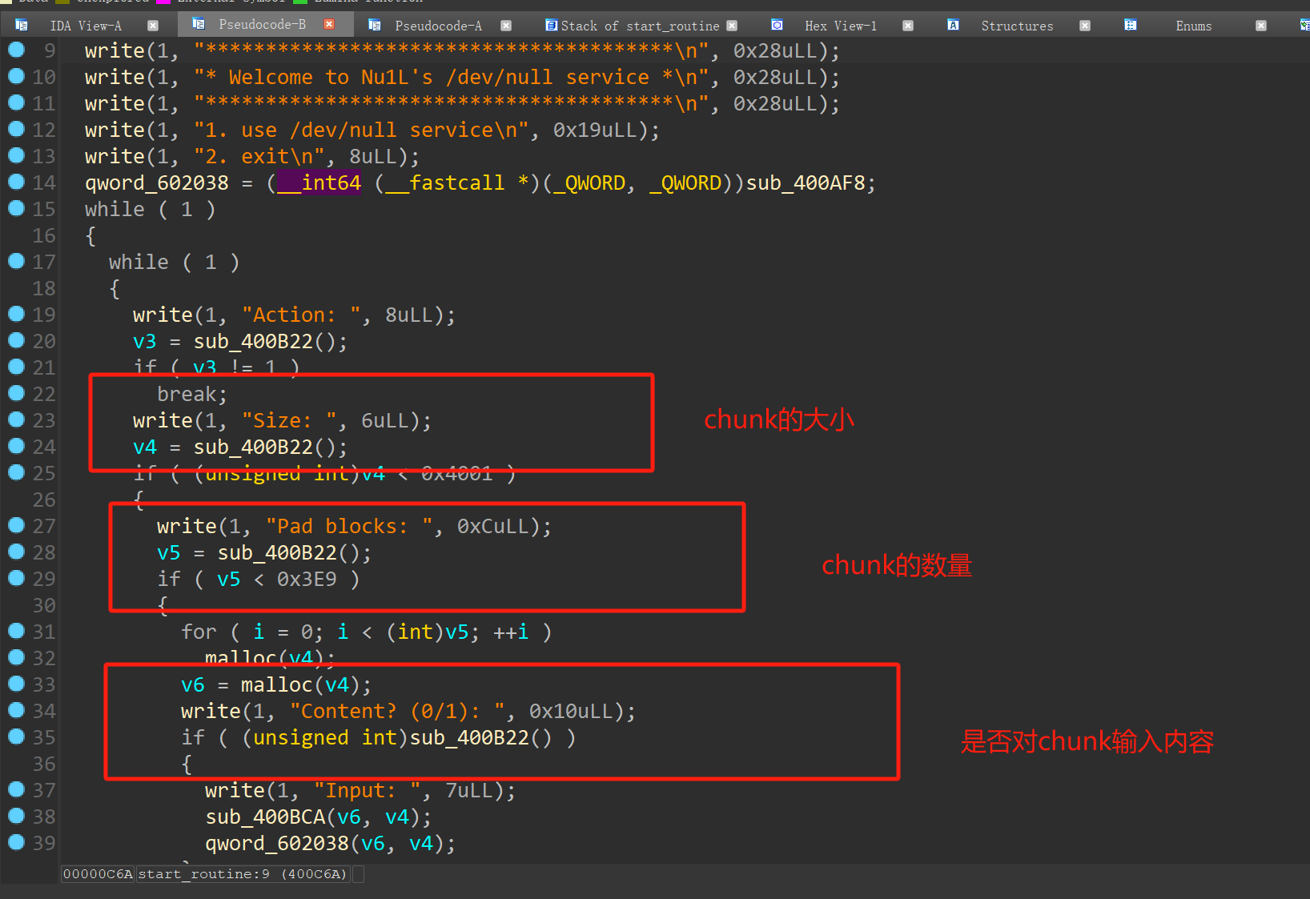Click variable v4 on line 24
This screenshot has height=899, width=1310.
tap(145, 447)
